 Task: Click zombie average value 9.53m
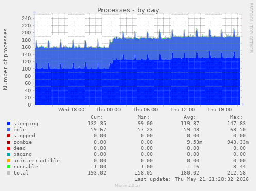coord(195,142)
